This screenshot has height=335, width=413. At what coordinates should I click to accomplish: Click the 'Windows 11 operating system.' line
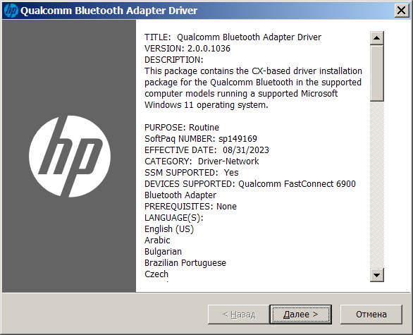pyautogui.click(x=207, y=105)
